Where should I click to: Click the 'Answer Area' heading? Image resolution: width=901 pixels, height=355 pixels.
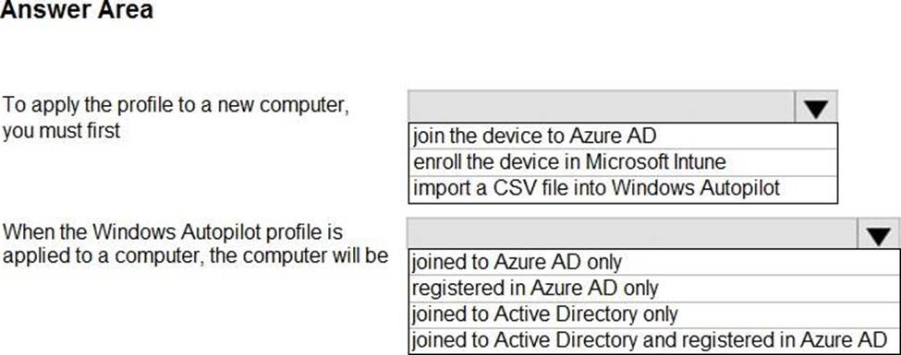(77, 10)
